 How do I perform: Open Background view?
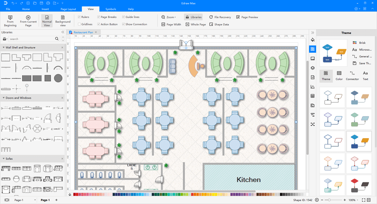click(63, 21)
